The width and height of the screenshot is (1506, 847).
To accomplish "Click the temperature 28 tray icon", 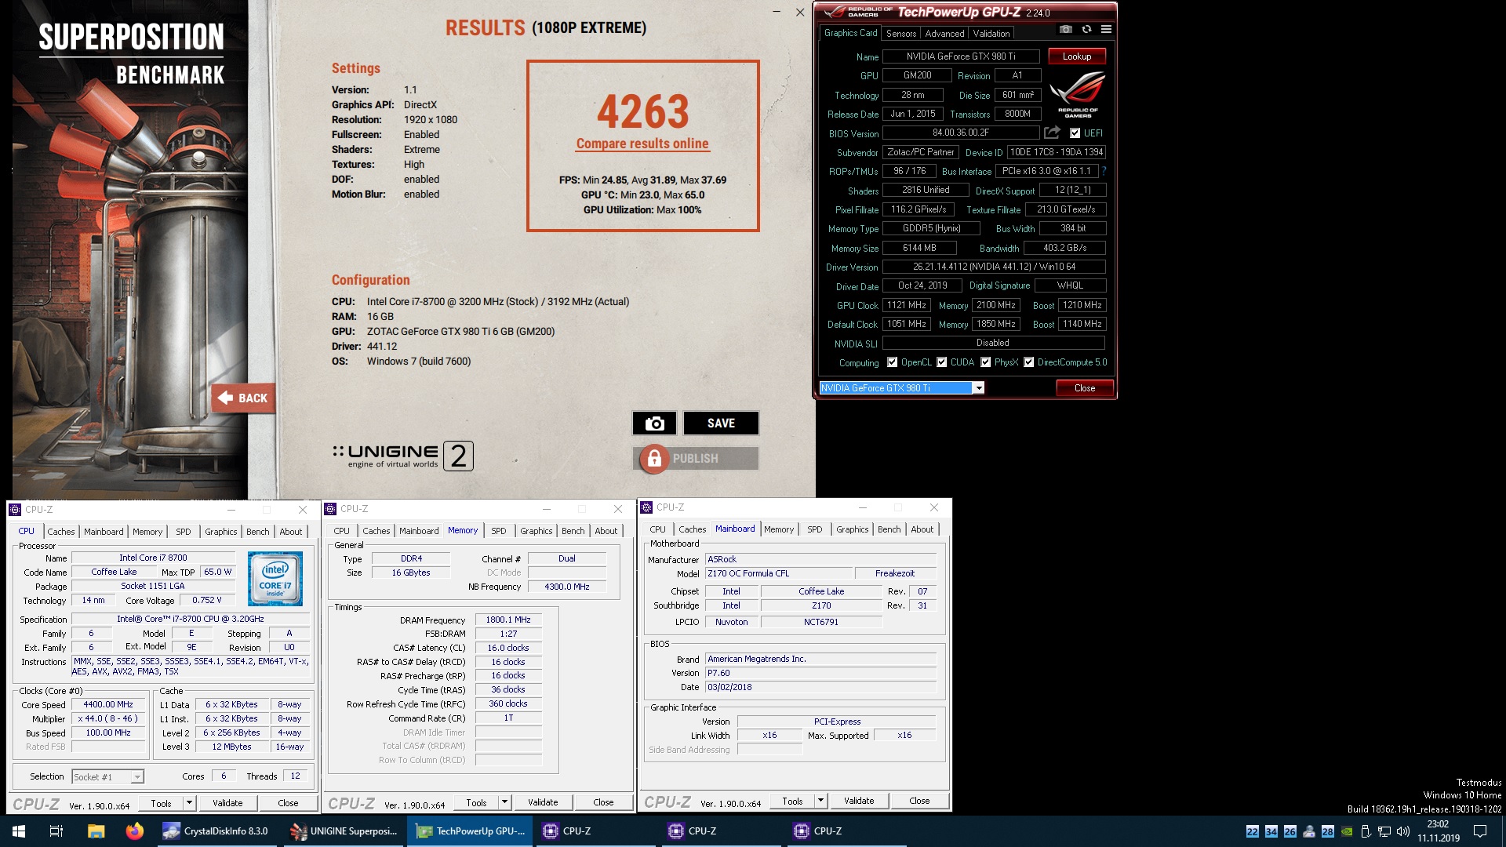I will click(1328, 831).
